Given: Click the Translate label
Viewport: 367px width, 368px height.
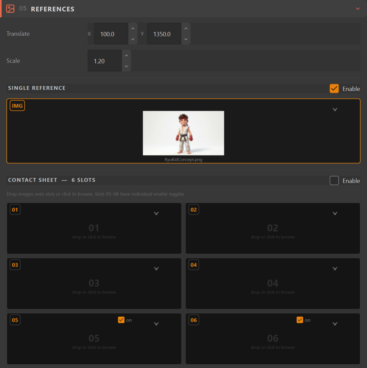Looking at the screenshot, I should [18, 34].
